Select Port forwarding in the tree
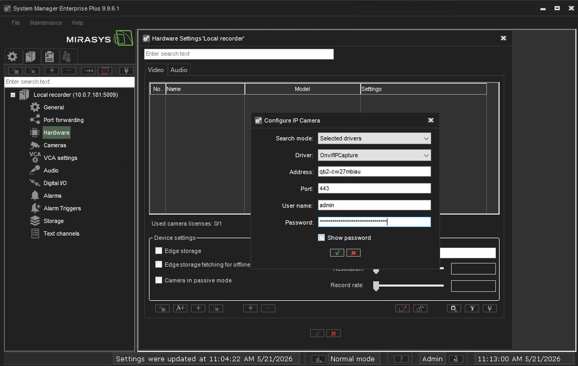 [63, 120]
